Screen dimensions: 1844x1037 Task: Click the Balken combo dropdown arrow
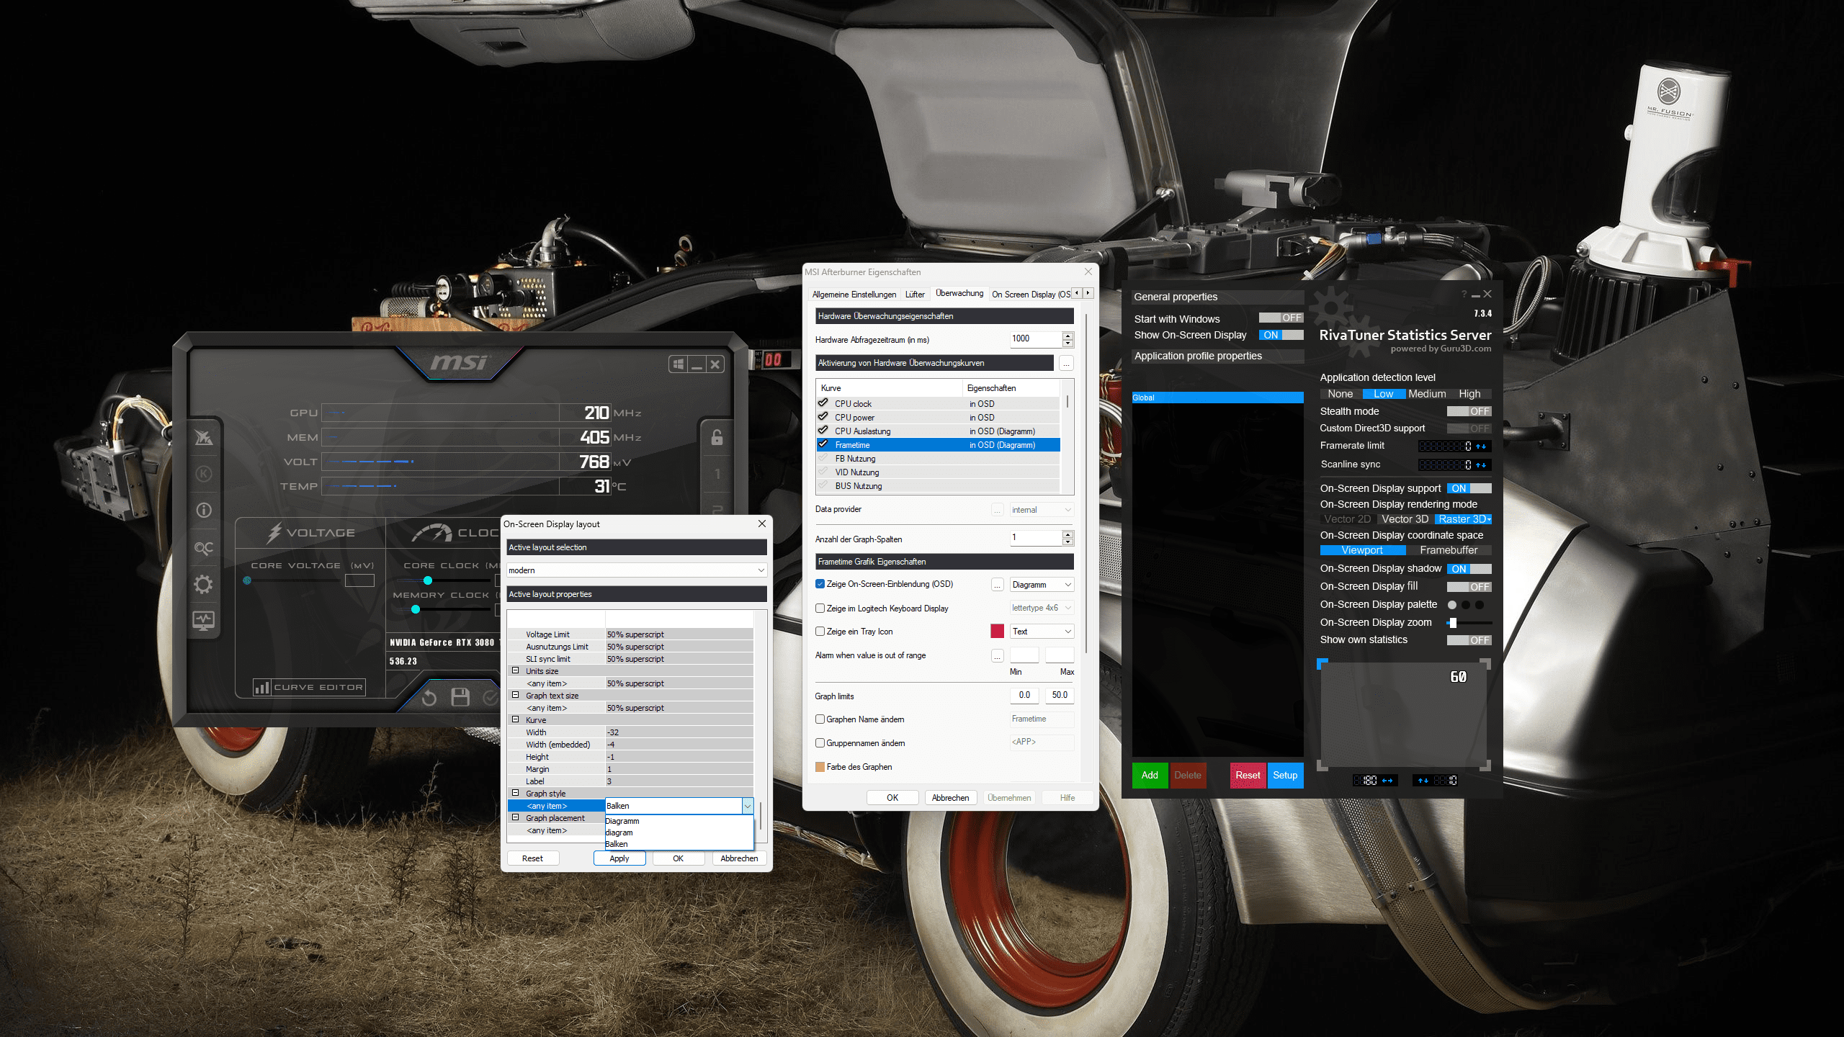[x=748, y=807]
